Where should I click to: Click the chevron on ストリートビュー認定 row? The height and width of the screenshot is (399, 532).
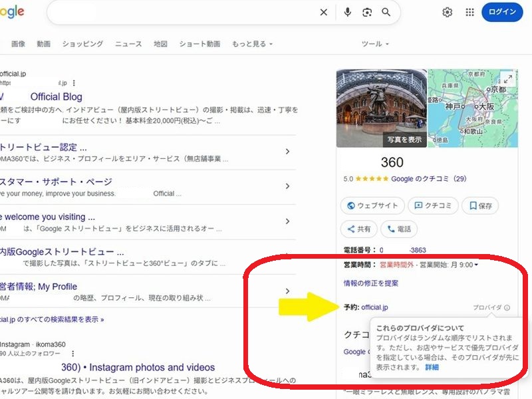[287, 152]
